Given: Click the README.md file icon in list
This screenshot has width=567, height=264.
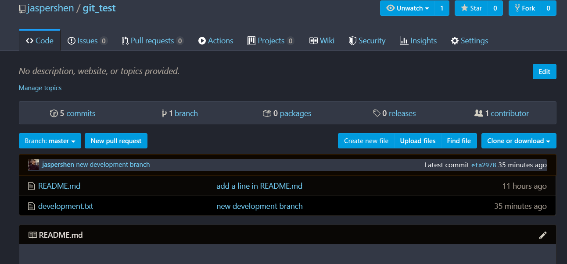Looking at the screenshot, I should tap(31, 186).
